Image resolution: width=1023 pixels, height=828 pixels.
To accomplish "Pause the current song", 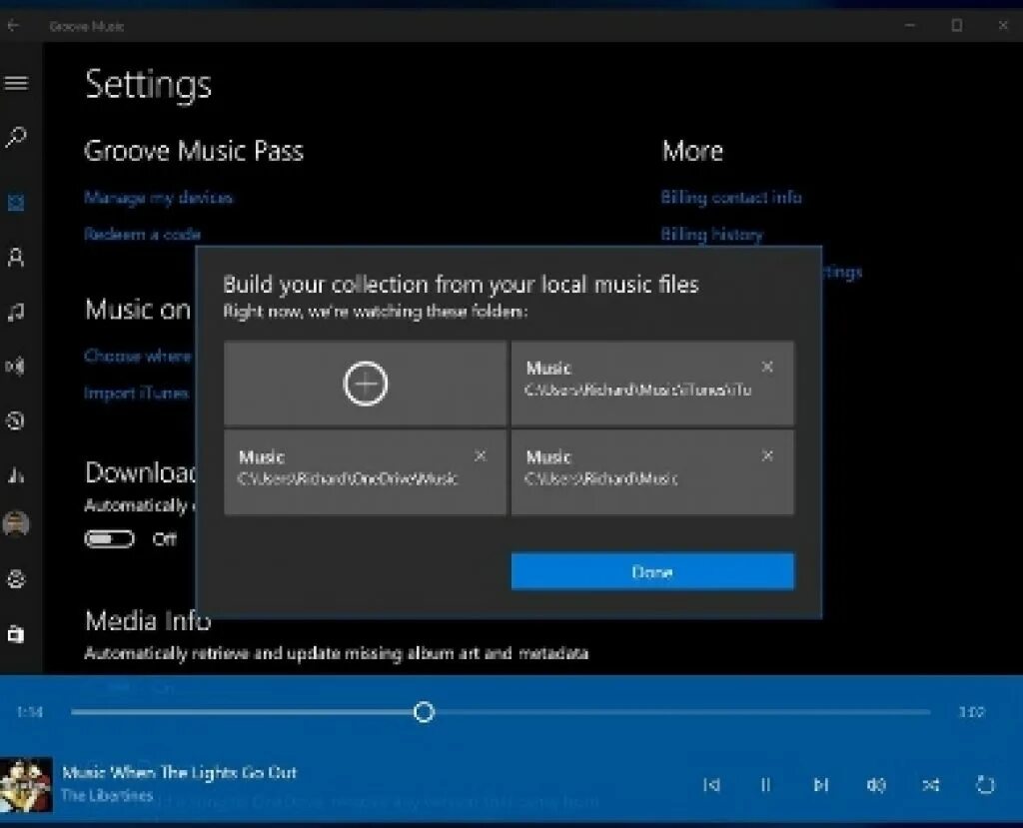I will 766,784.
